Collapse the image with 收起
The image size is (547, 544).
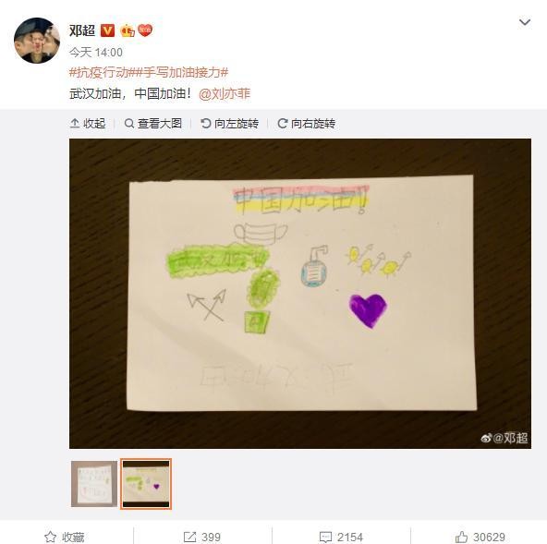coord(88,124)
